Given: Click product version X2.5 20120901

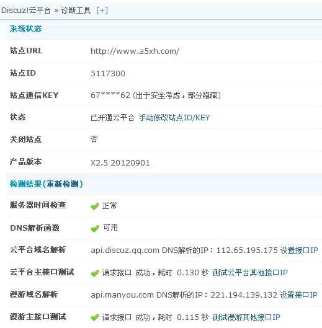Looking at the screenshot, I should tap(120, 163).
